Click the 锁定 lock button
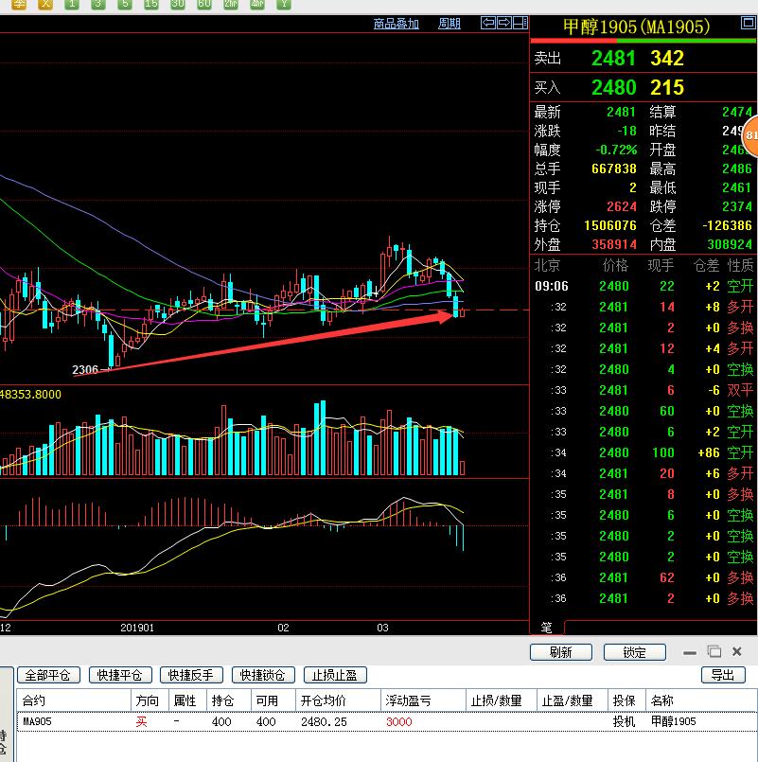 (x=635, y=652)
